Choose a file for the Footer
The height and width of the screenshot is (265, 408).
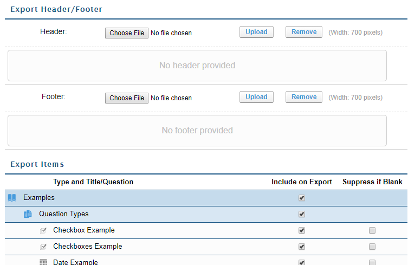[x=127, y=98]
